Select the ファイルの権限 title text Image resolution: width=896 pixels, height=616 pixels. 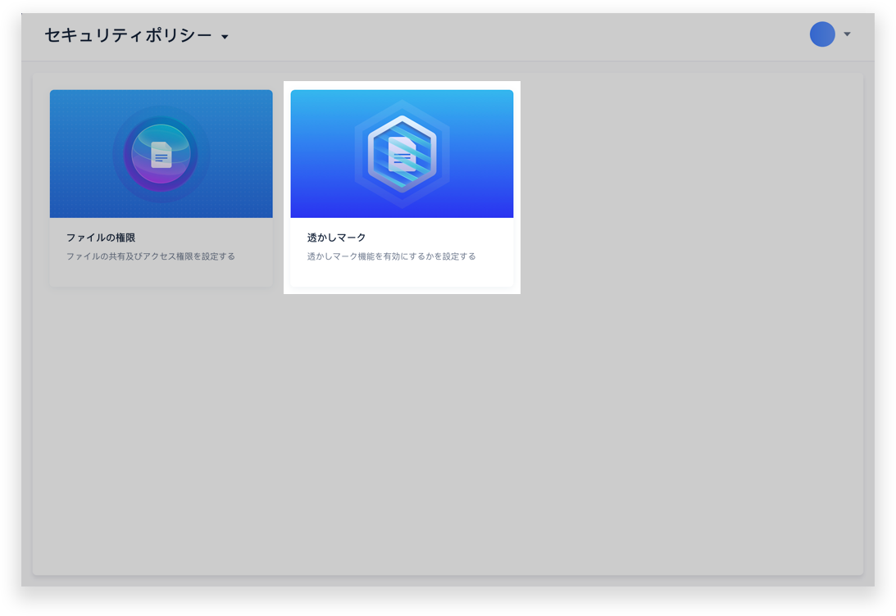point(101,238)
